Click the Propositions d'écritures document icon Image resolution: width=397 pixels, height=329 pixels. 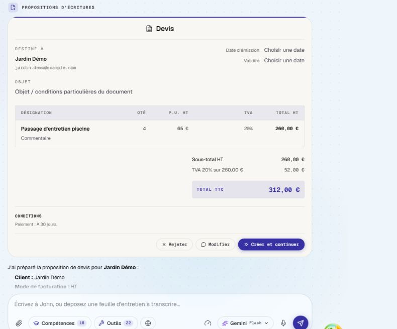point(13,8)
